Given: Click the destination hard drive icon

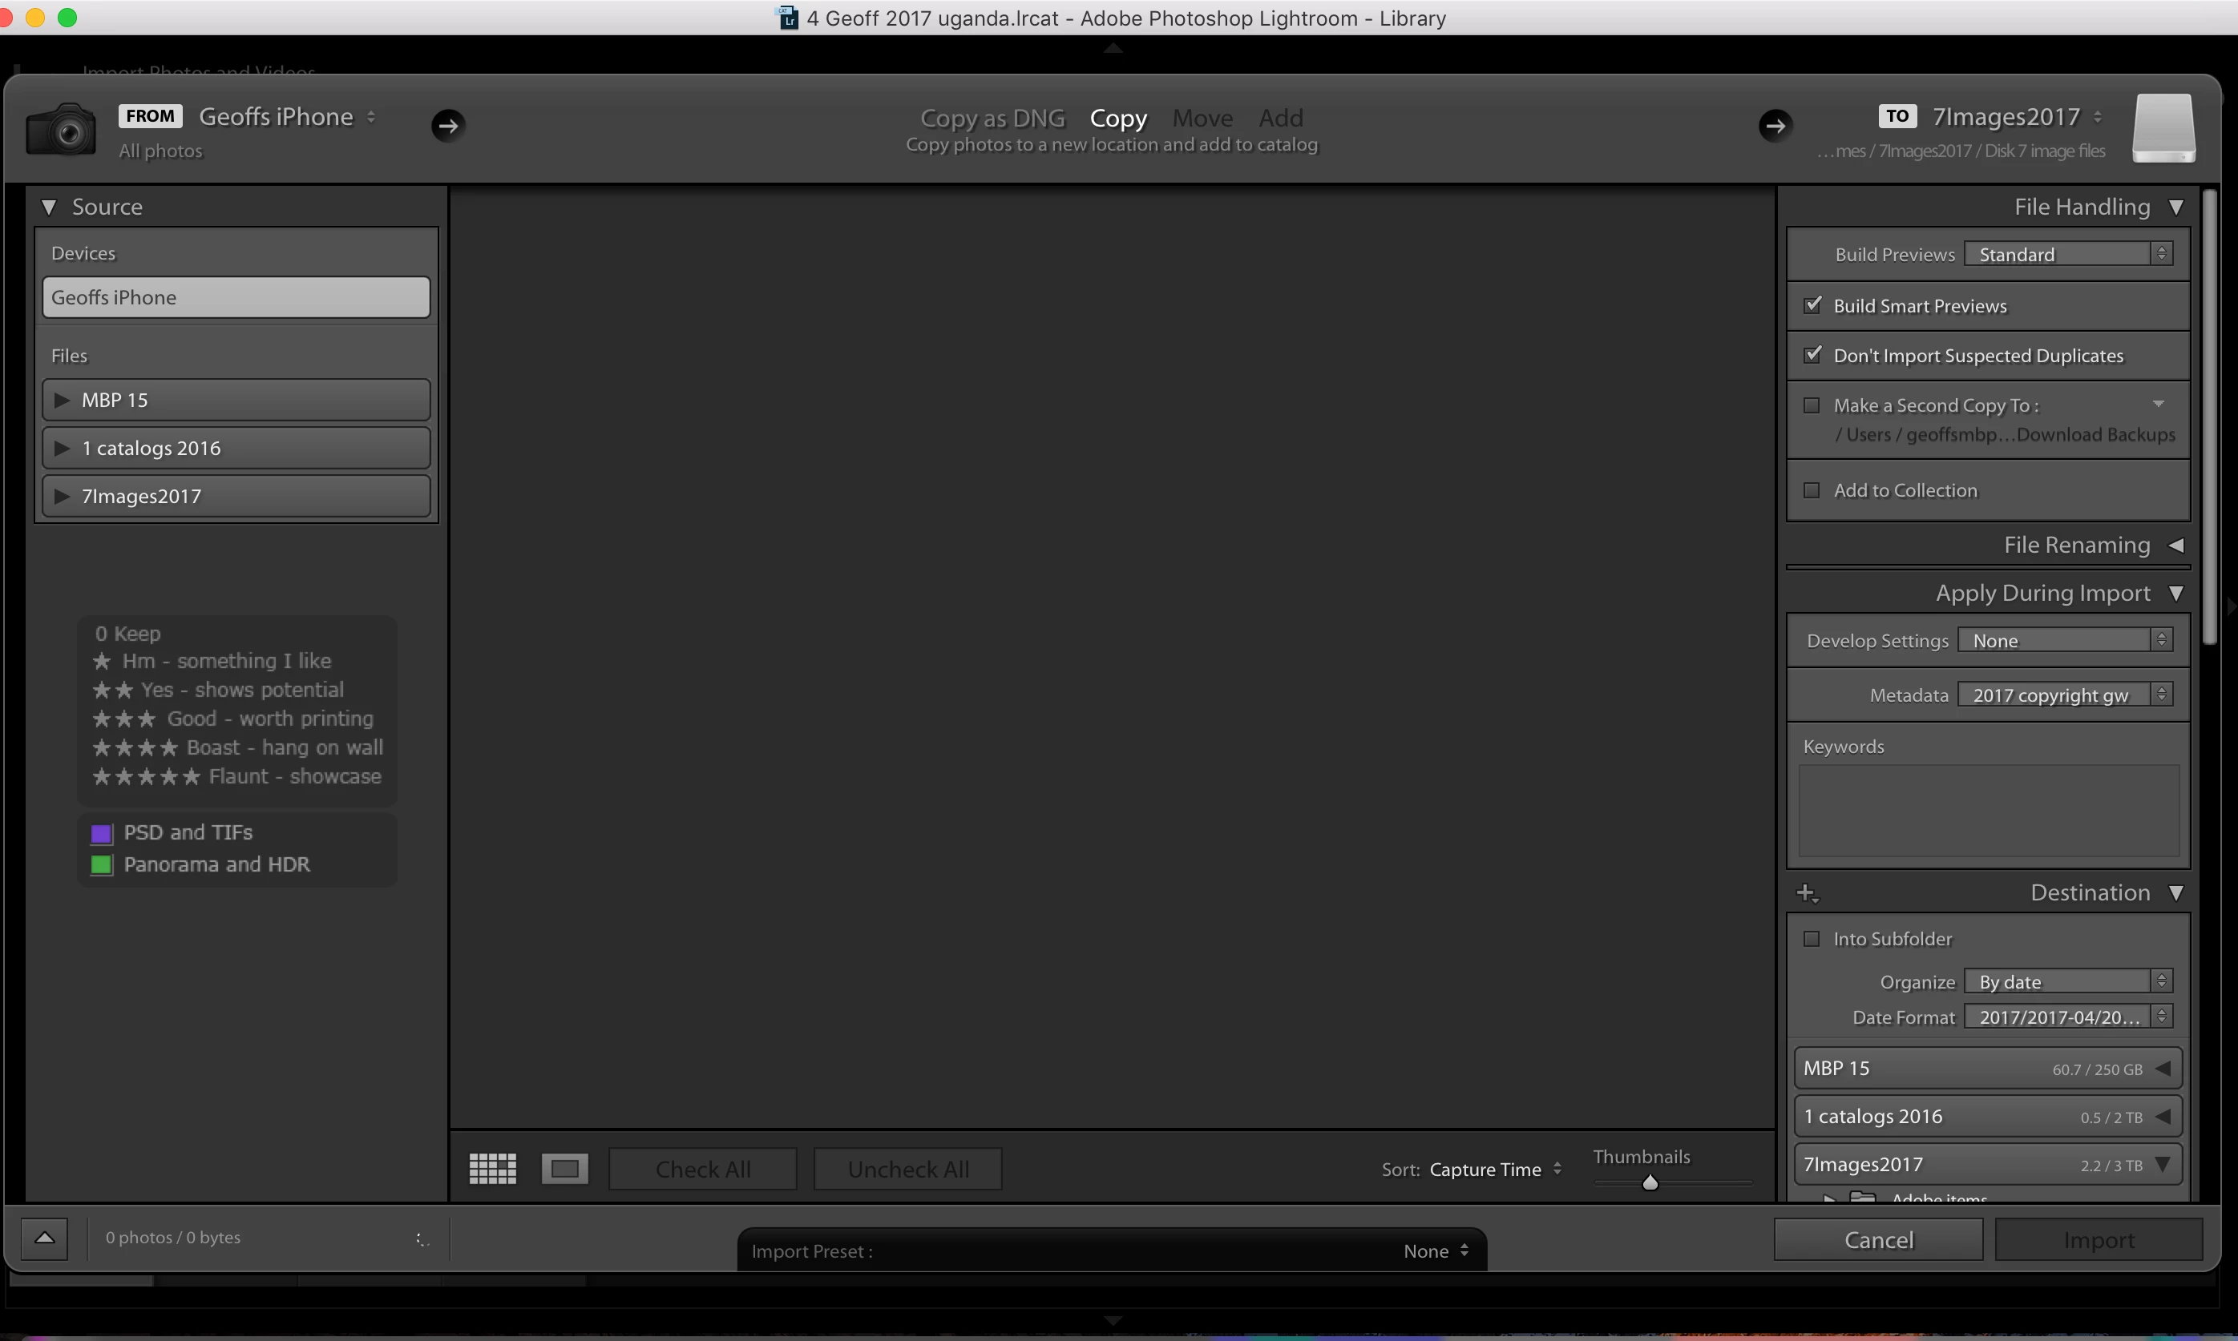Looking at the screenshot, I should (x=2163, y=127).
